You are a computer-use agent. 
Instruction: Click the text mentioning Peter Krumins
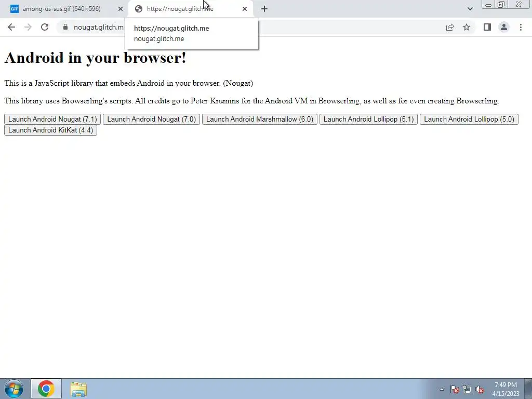252,101
